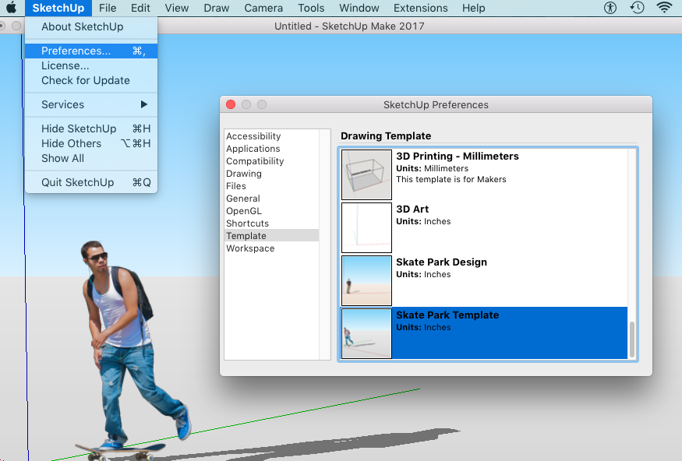This screenshot has height=461, width=682.
Task: Select Accessibility in preferences list
Action: [x=271, y=136]
